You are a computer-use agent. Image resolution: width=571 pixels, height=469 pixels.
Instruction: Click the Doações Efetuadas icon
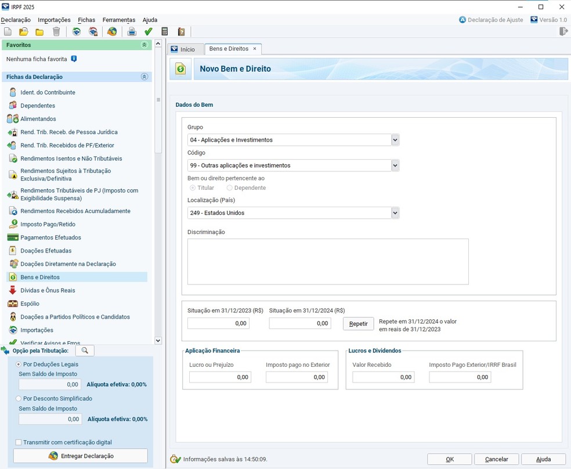(13, 251)
